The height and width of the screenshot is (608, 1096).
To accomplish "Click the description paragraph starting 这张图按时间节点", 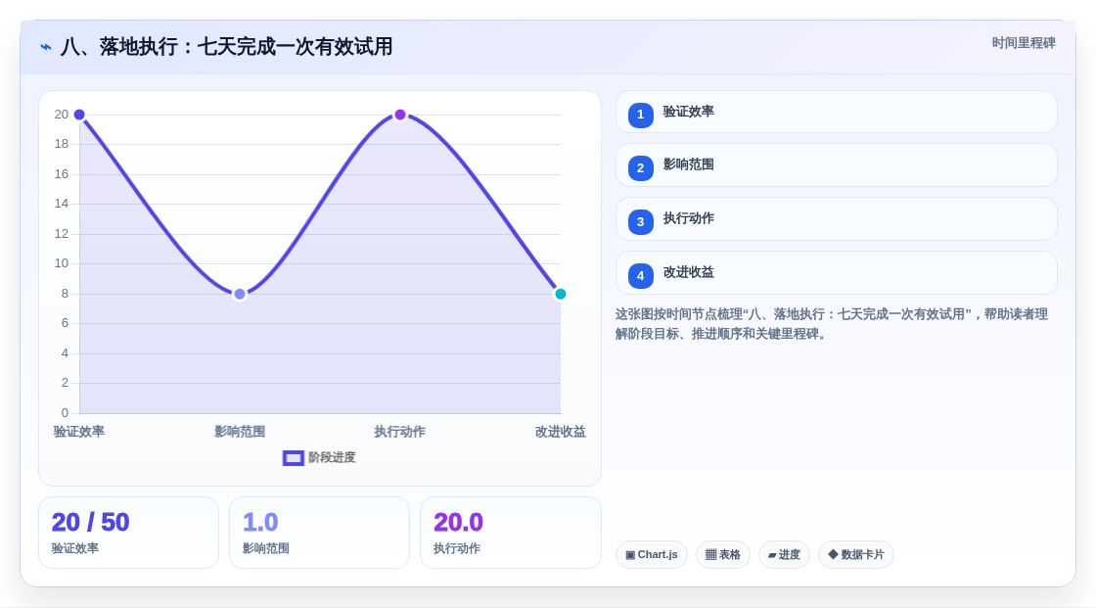I will pyautogui.click(x=832, y=324).
